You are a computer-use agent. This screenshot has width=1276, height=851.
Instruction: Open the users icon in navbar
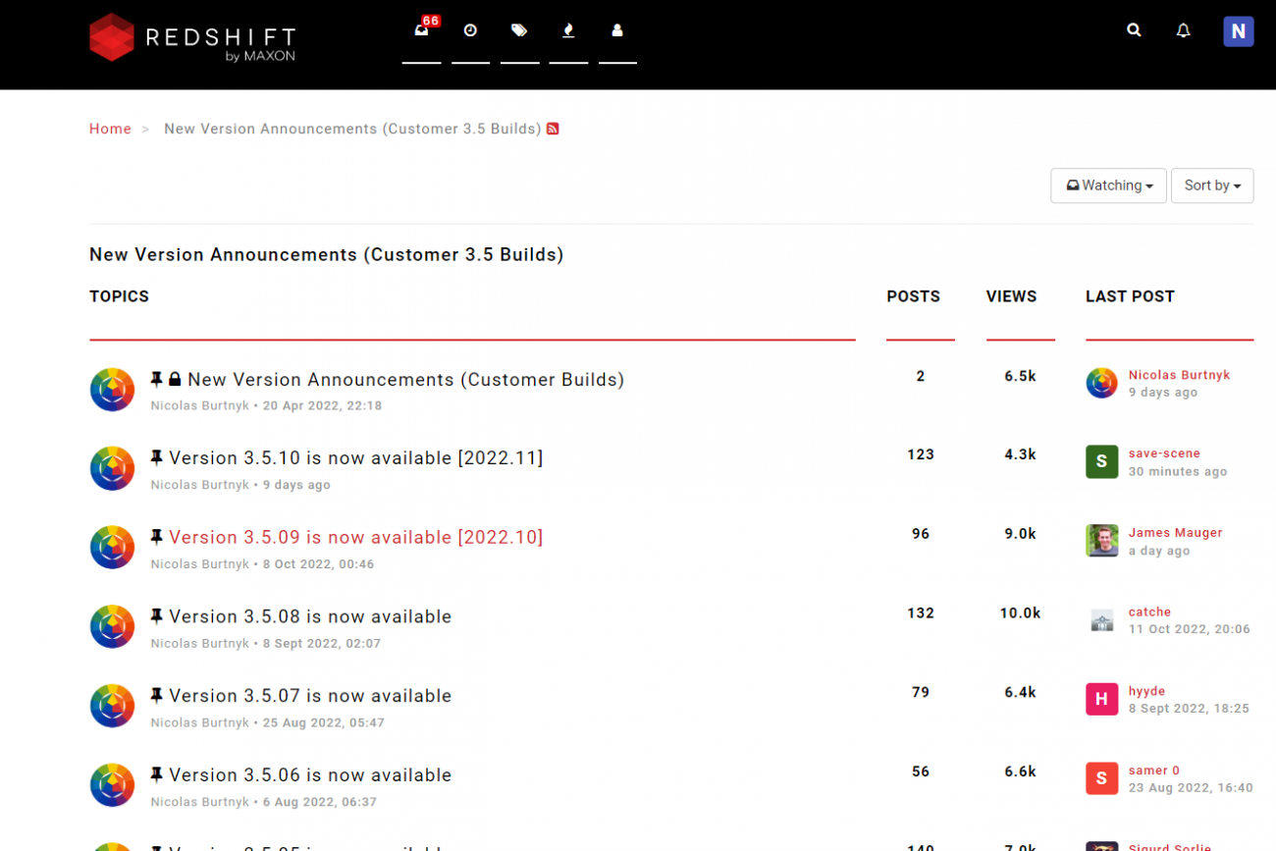tap(617, 31)
